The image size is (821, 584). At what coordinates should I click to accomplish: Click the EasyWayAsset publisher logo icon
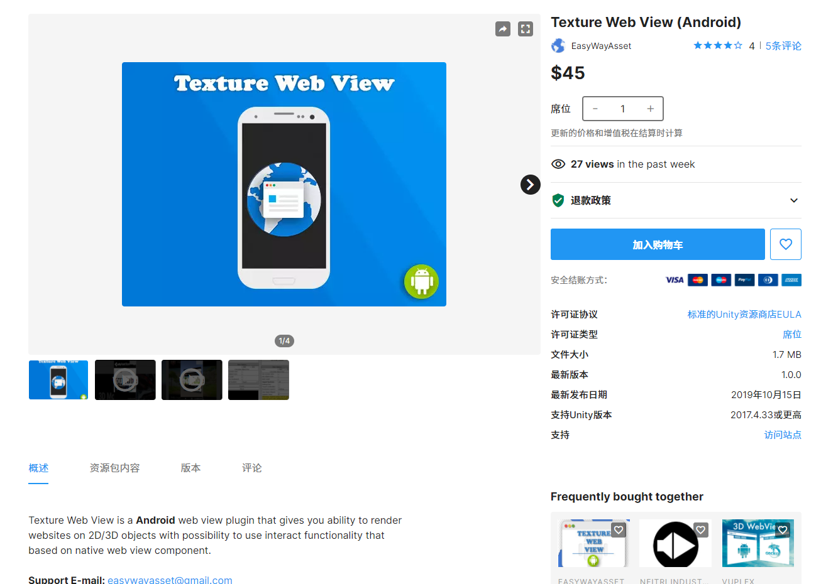tap(558, 46)
